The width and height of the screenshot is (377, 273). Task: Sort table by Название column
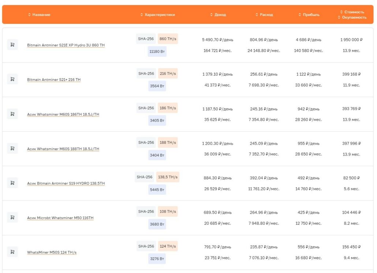(39, 15)
